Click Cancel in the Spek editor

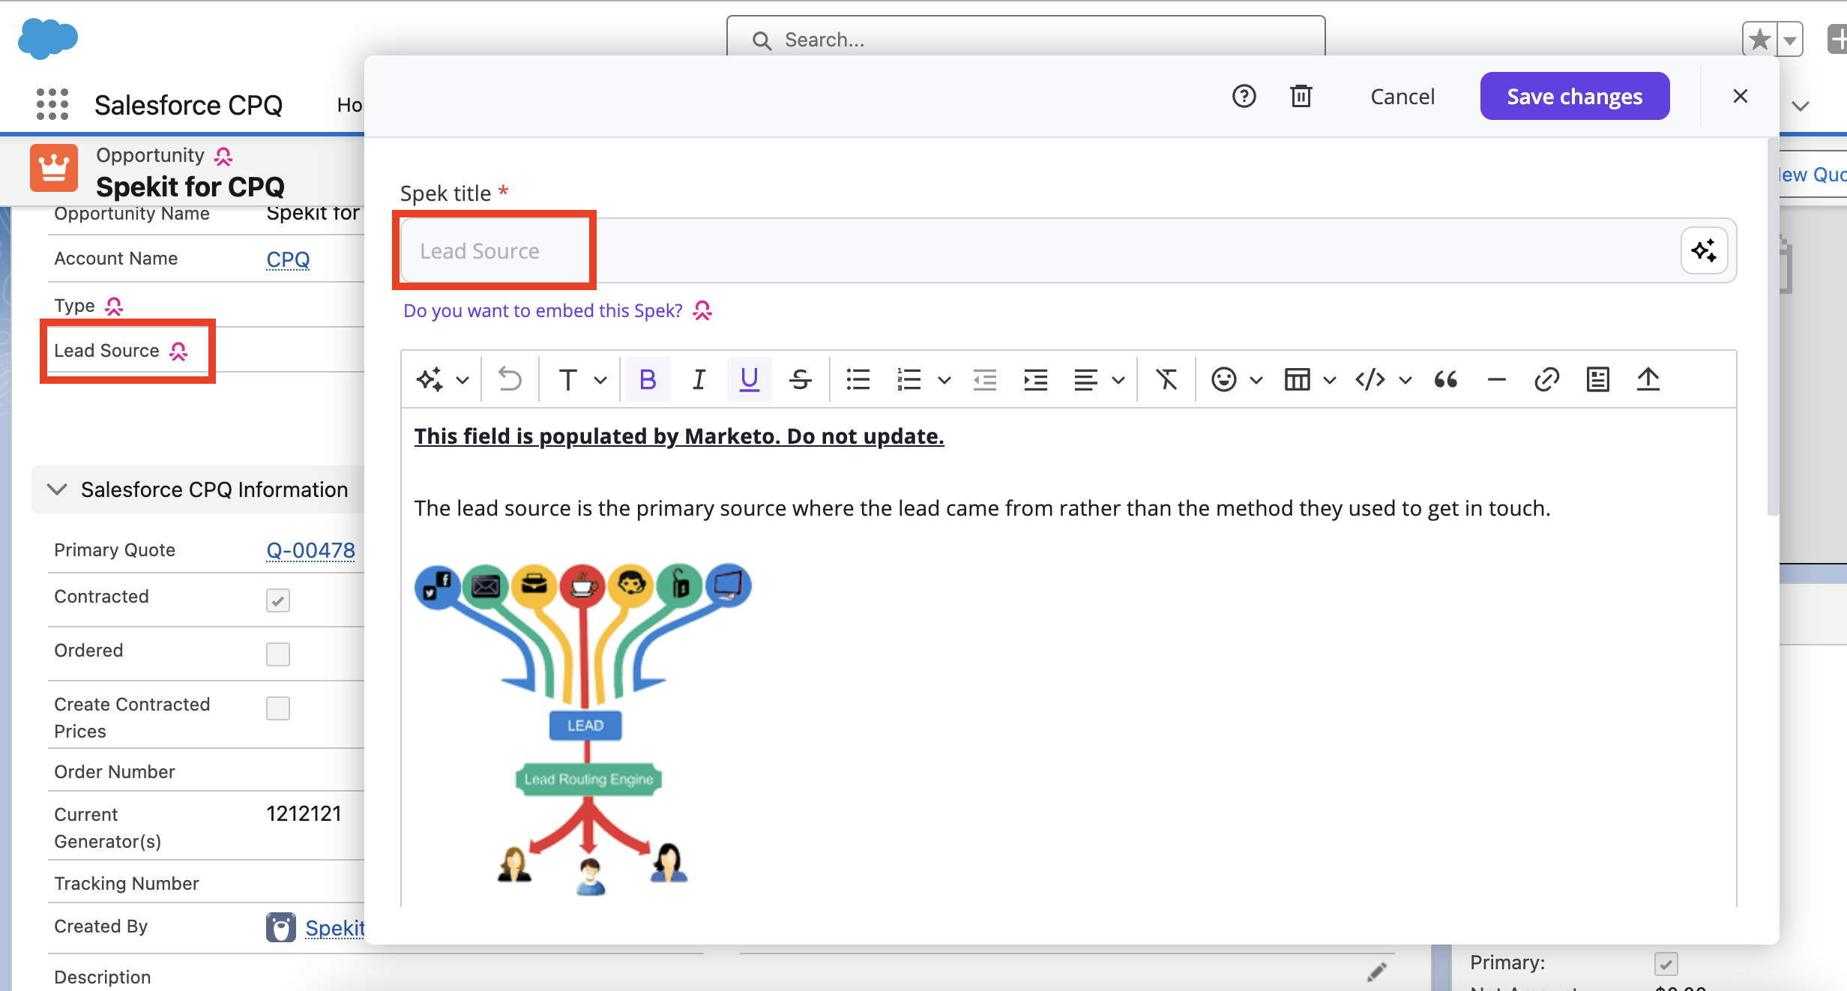(1402, 97)
